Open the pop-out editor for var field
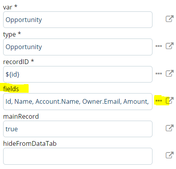176x169 pixels. tap(170, 18)
